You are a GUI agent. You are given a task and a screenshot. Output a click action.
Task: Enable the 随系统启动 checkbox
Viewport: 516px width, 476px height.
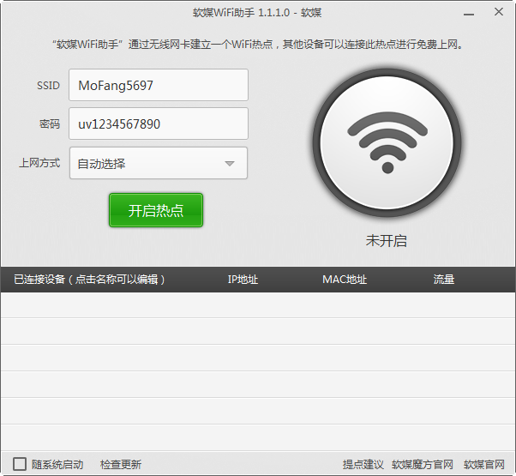(x=20, y=464)
